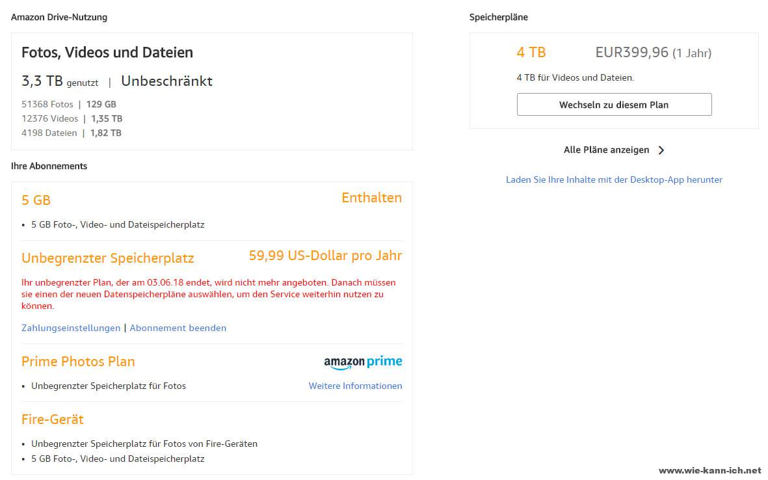Click the chevron next to Alle Pläne anzeigen
Viewport: 768px width, 480px height.
(x=661, y=150)
